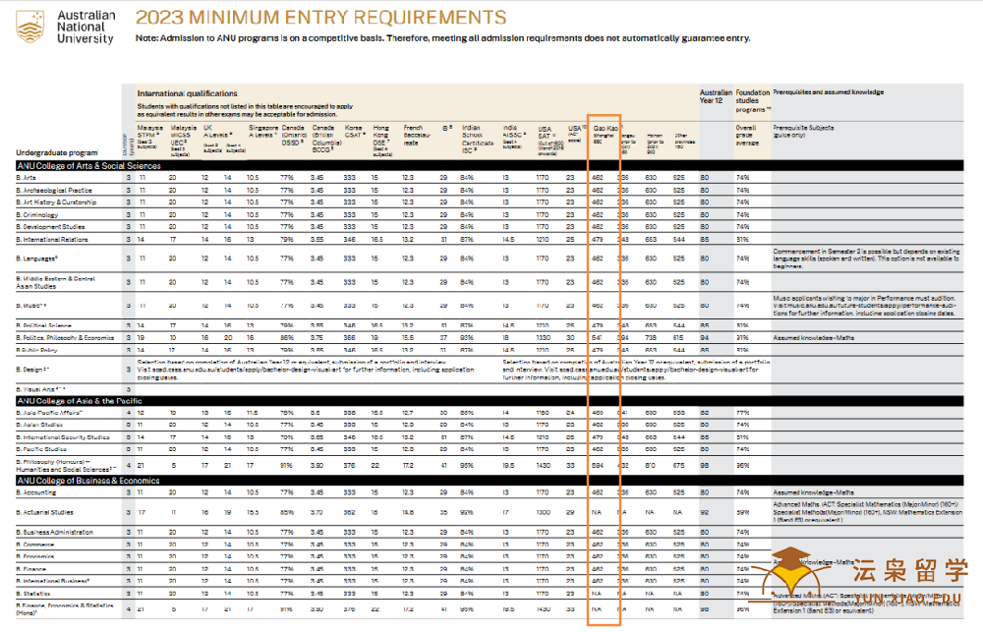Click the Actuarial Studies Advanced Maths prerequisite note

point(867,512)
